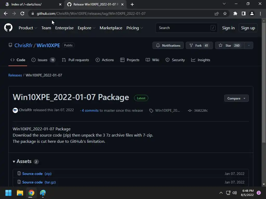This screenshot has height=199, width=266.
Task: Expand the Pricing menu
Action: tap(135, 28)
